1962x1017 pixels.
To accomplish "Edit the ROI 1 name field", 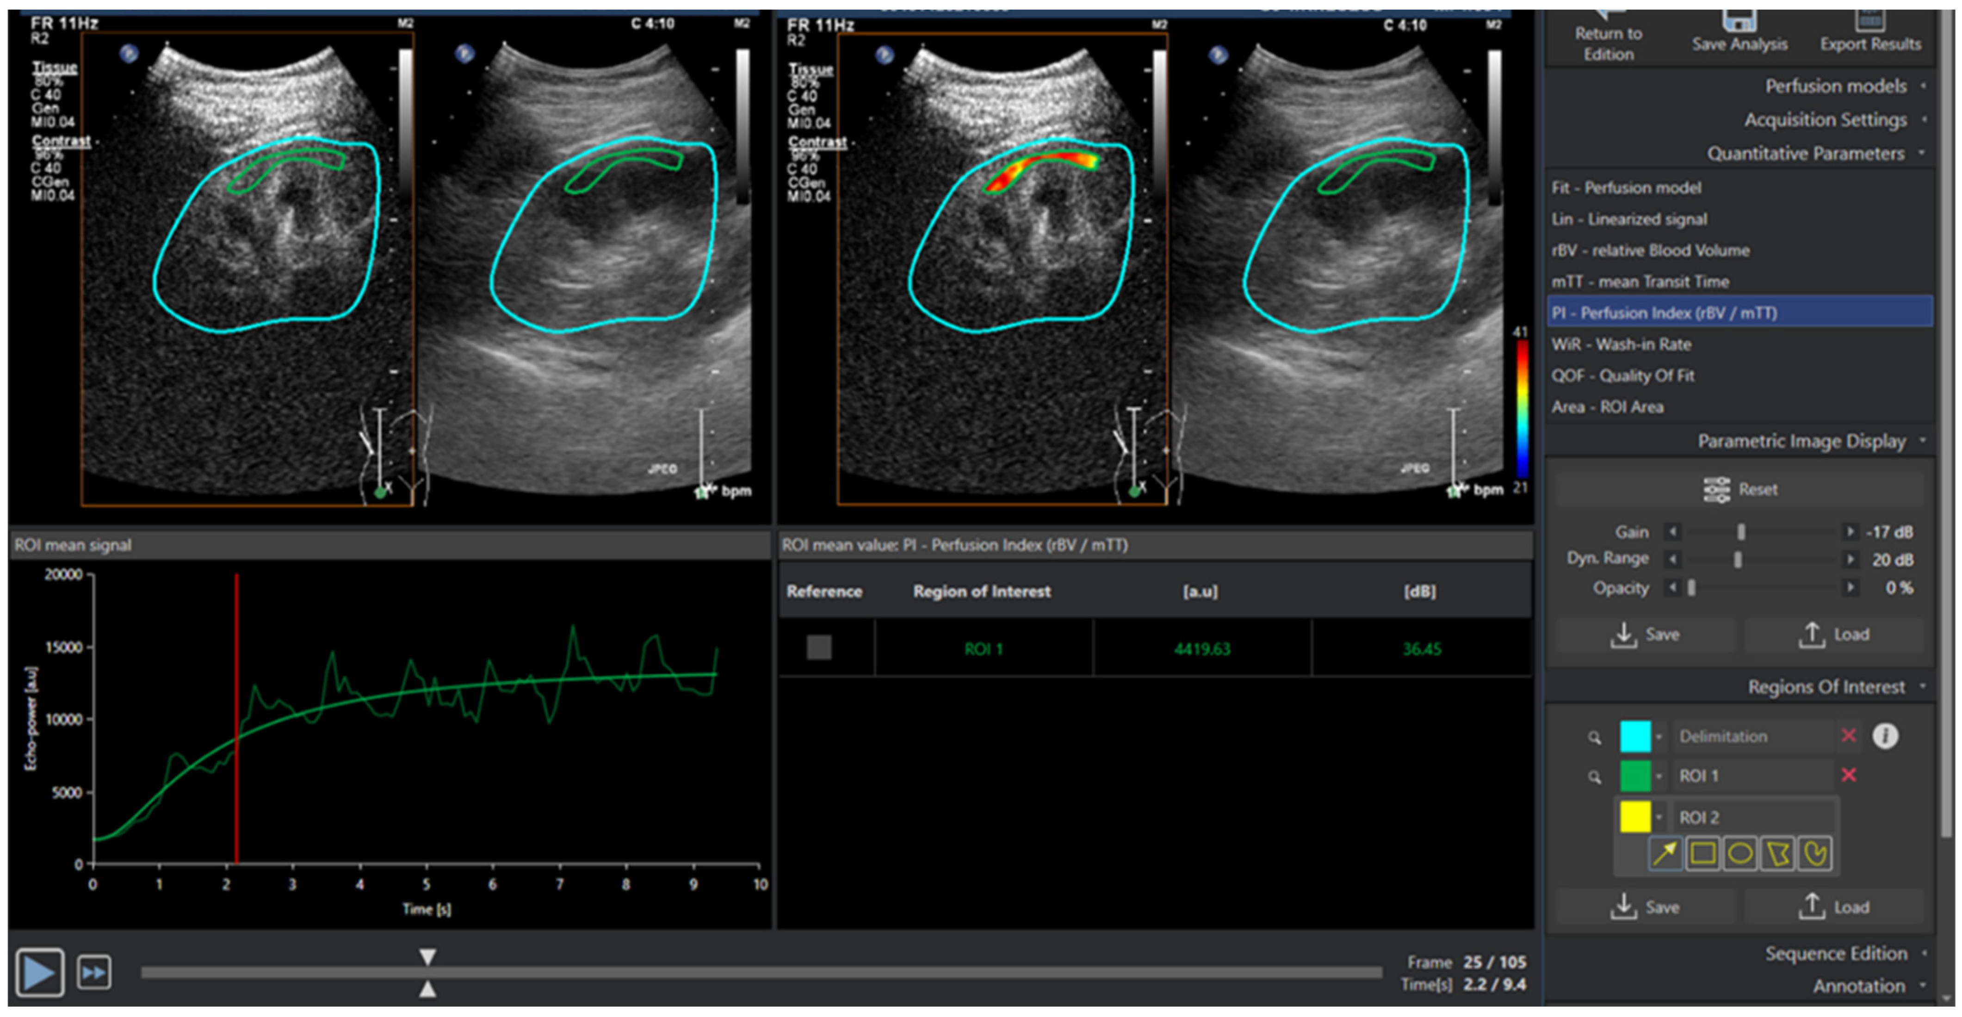I will (x=1752, y=776).
